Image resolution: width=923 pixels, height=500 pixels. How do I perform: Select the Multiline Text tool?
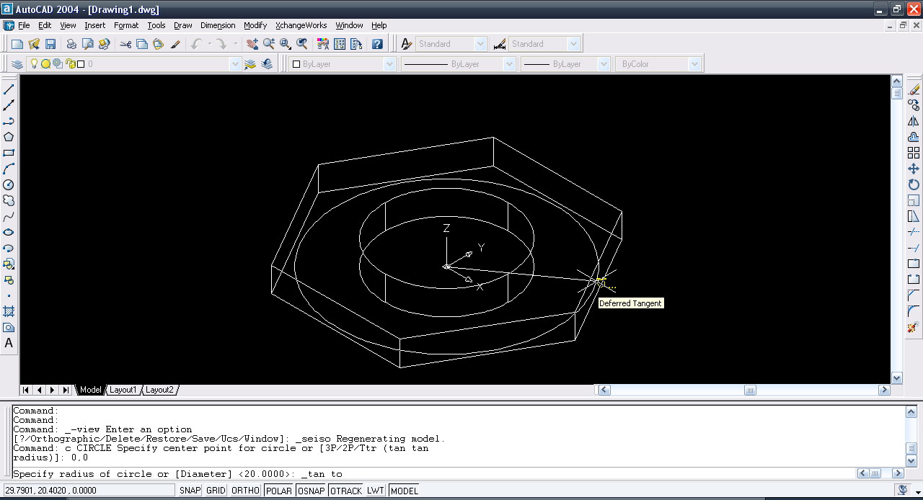pyautogui.click(x=9, y=343)
